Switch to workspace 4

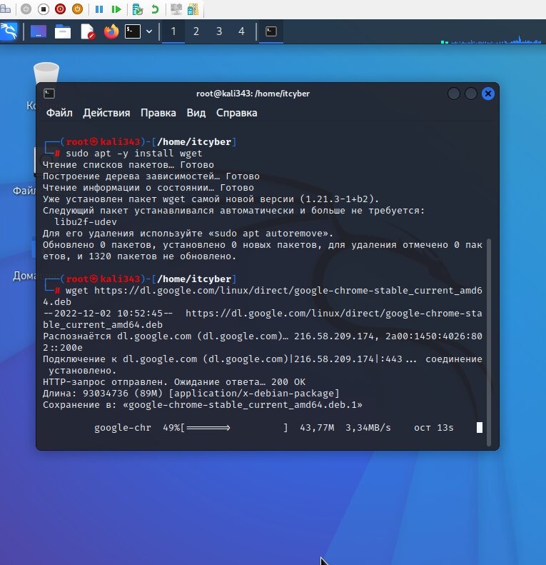[241, 31]
